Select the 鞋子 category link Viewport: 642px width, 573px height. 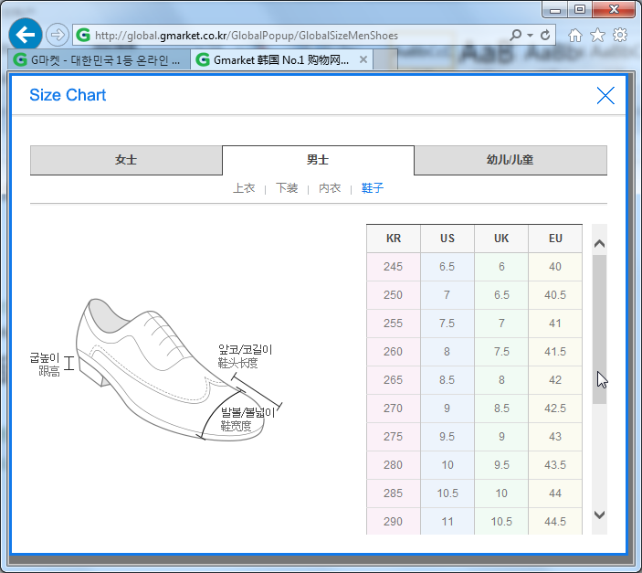(373, 188)
